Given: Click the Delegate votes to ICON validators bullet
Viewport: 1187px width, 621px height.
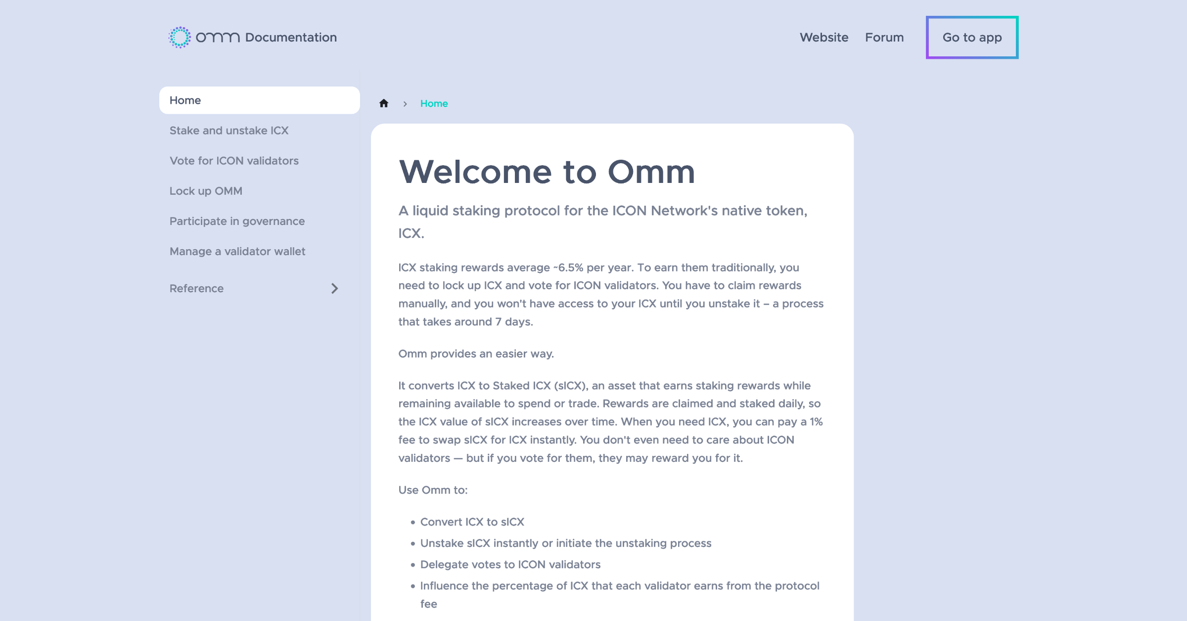Looking at the screenshot, I should pos(510,564).
